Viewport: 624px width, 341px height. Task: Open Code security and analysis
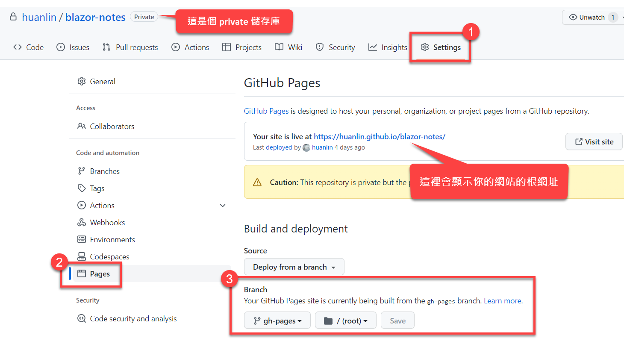[x=133, y=318]
